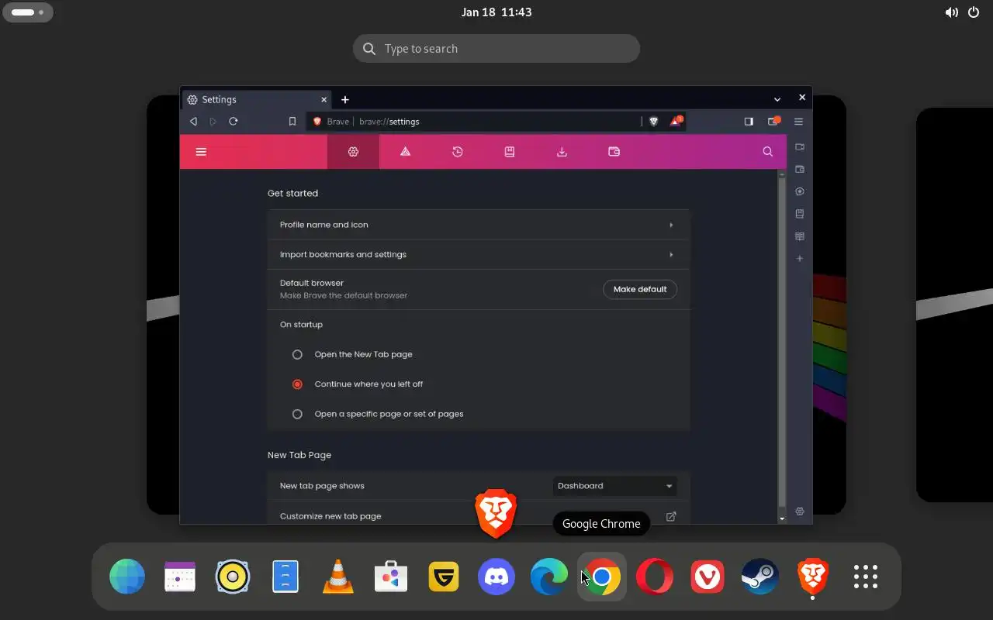993x620 pixels.
Task: Click the workspace indicator pill at top left
Action: pyautogui.click(x=27, y=12)
